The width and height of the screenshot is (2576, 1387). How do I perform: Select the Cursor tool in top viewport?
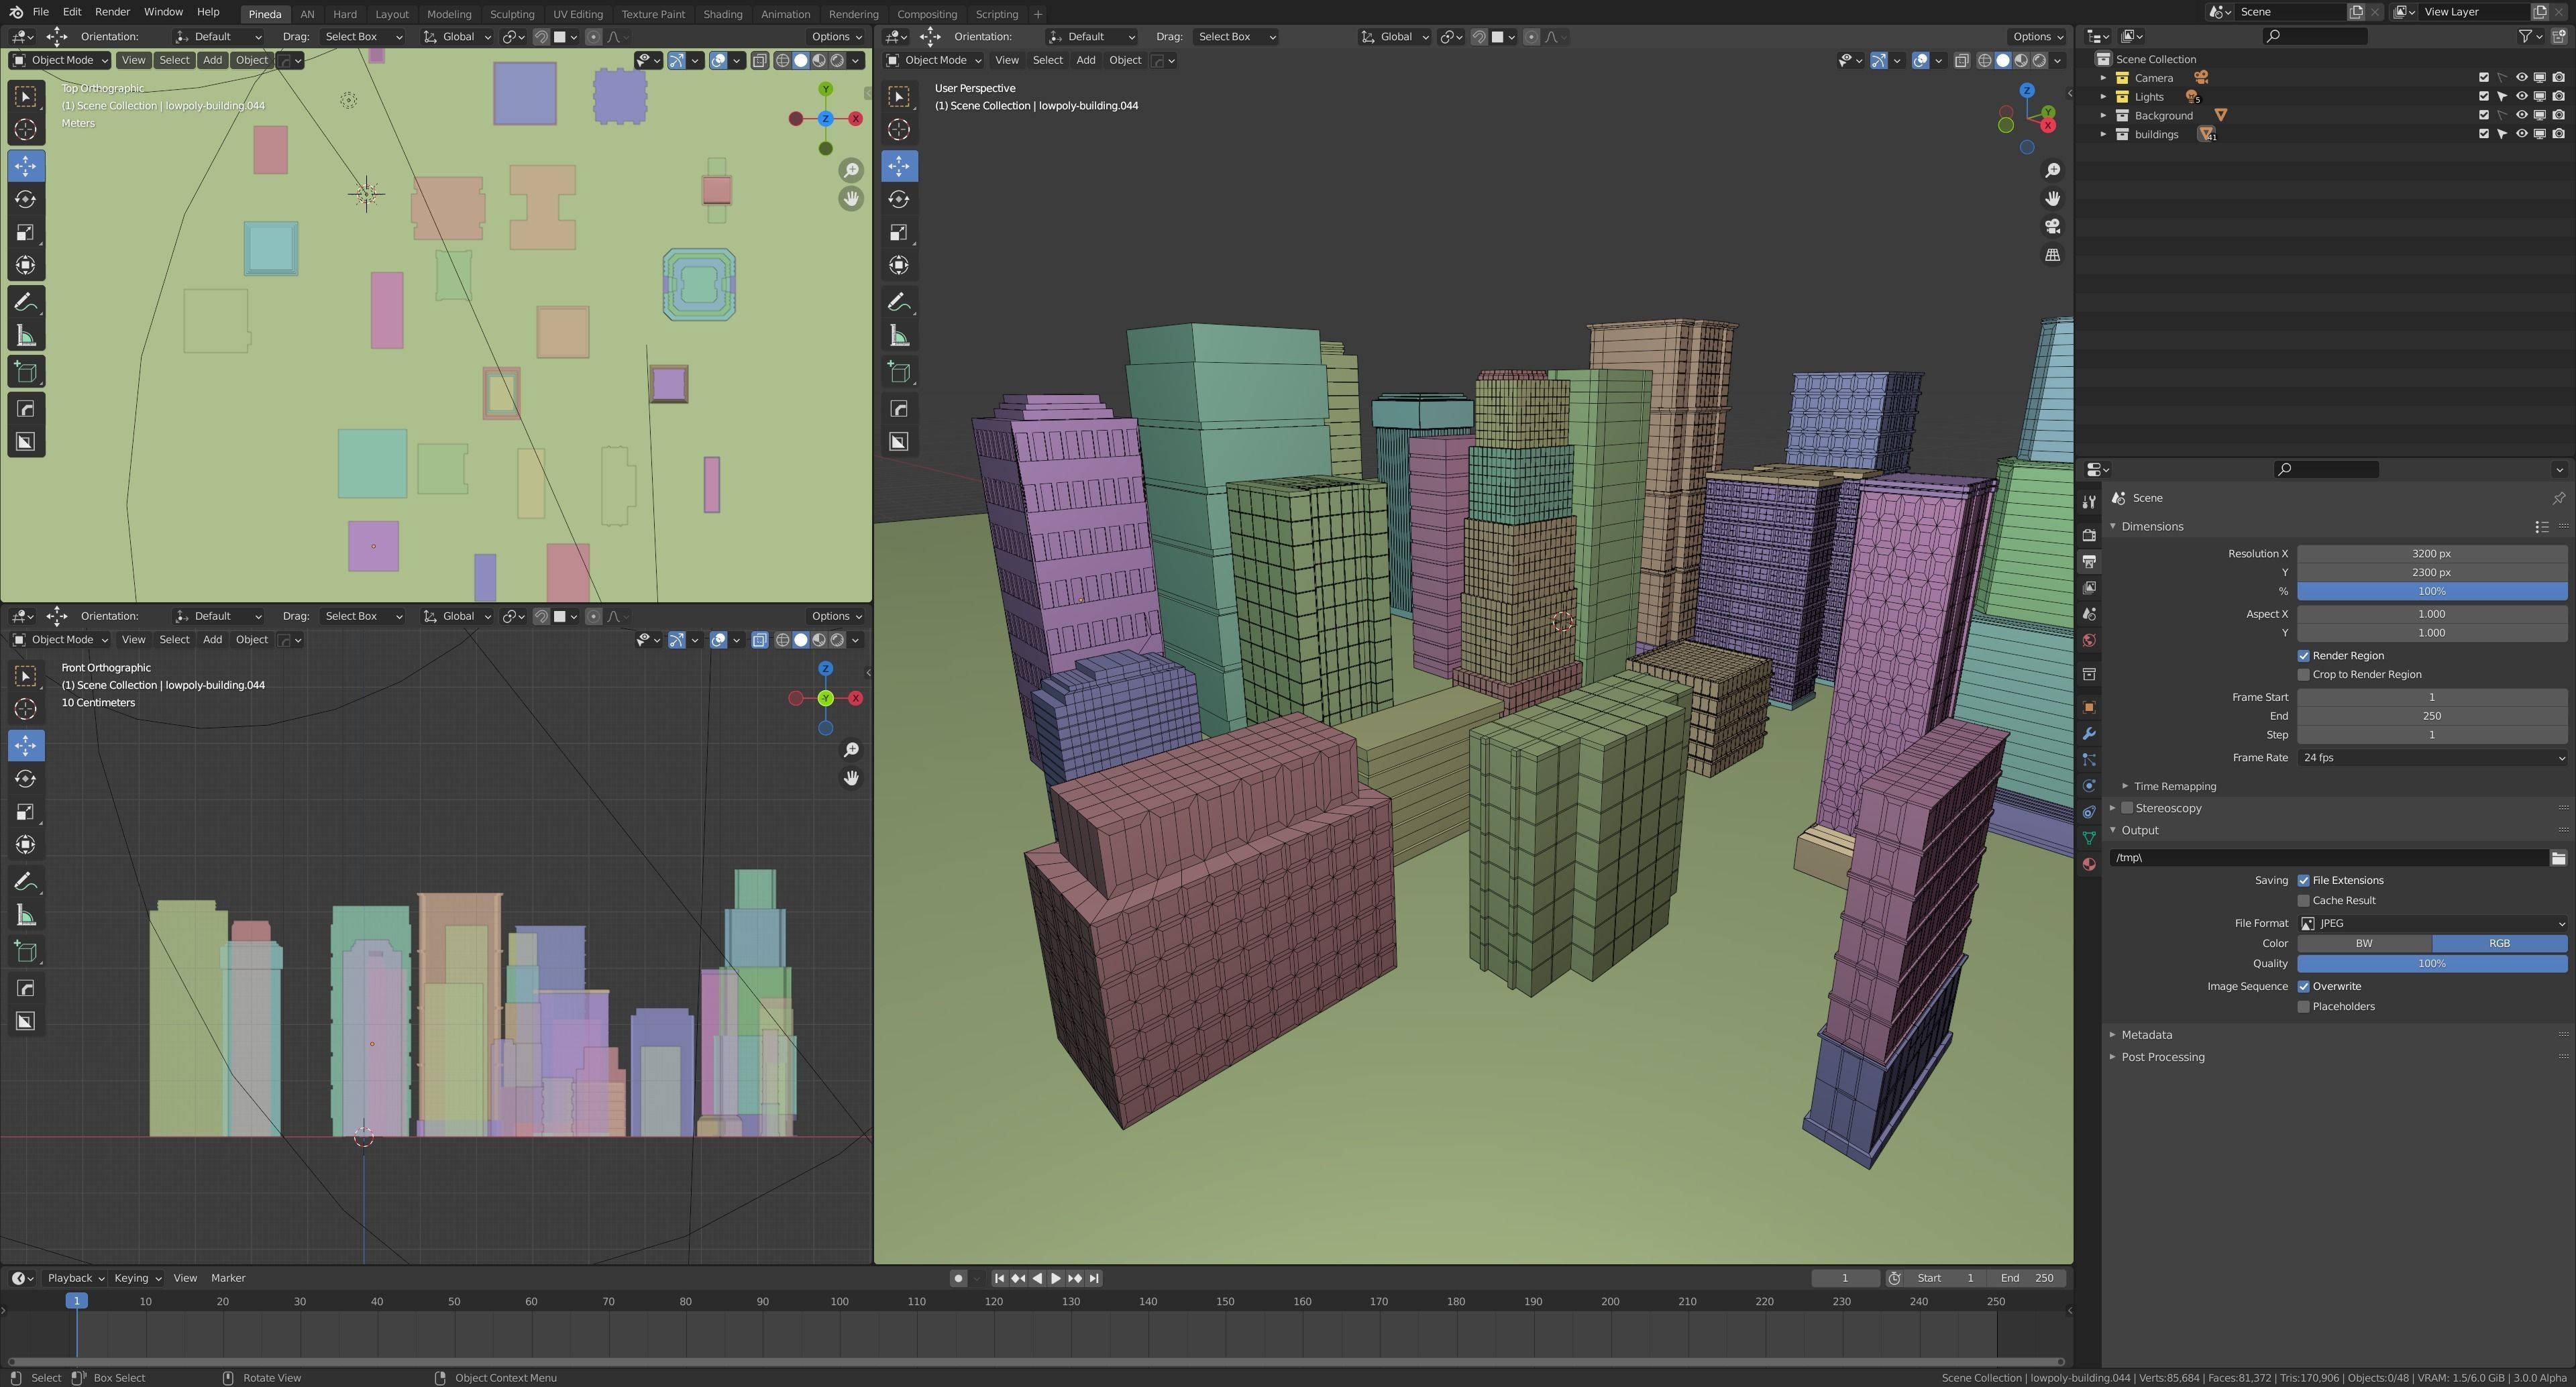[x=26, y=129]
